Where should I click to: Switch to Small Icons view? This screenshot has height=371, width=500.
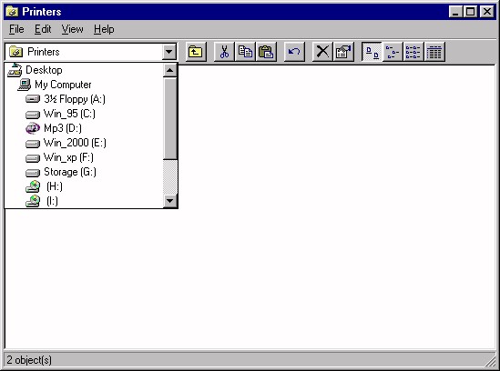tap(393, 52)
